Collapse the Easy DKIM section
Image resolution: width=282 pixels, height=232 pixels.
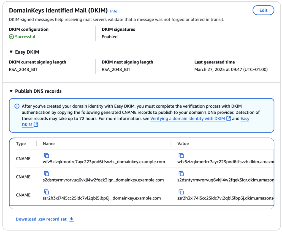coord(11,52)
